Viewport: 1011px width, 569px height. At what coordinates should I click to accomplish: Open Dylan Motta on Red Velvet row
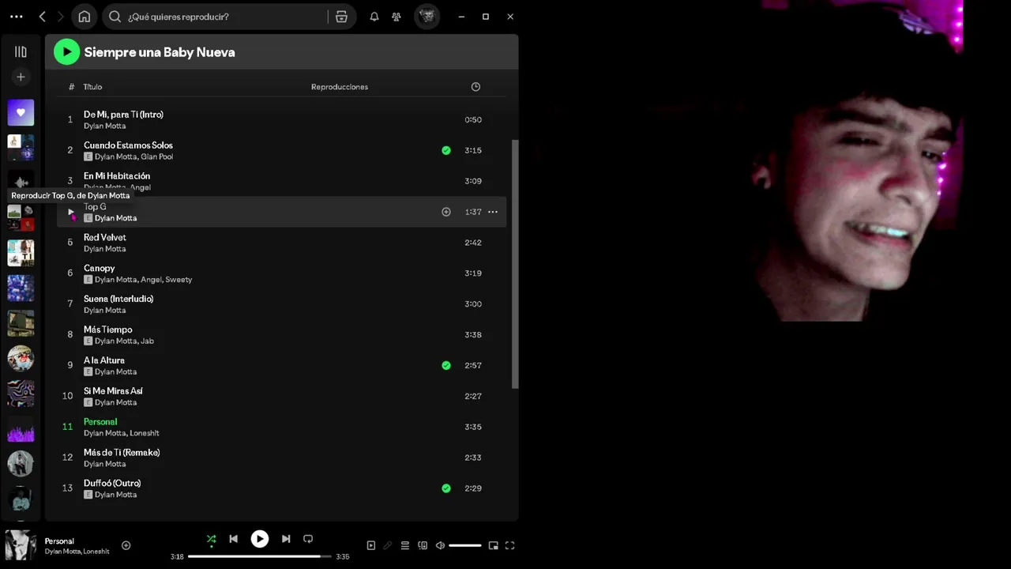tap(104, 249)
